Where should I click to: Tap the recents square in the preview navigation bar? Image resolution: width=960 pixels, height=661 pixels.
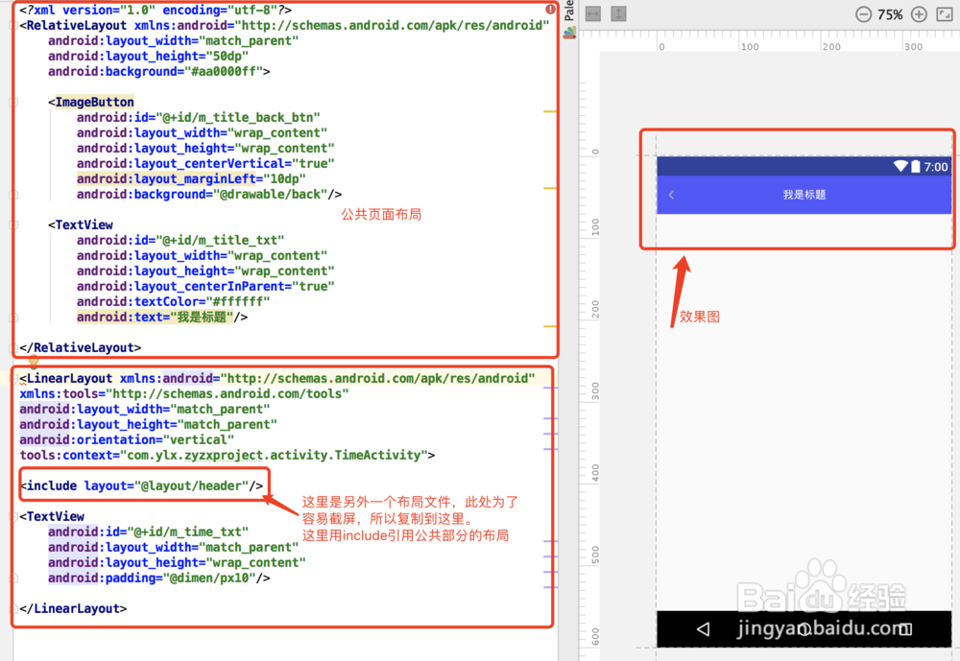tap(905, 629)
